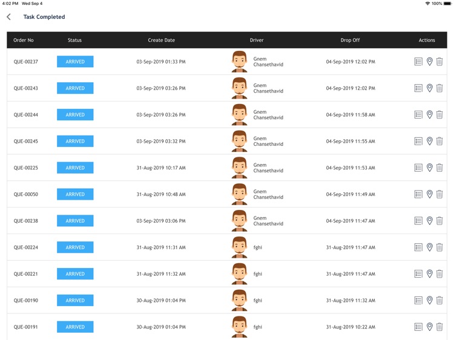
Task: Click the Drop Off column header
Action: pos(350,40)
